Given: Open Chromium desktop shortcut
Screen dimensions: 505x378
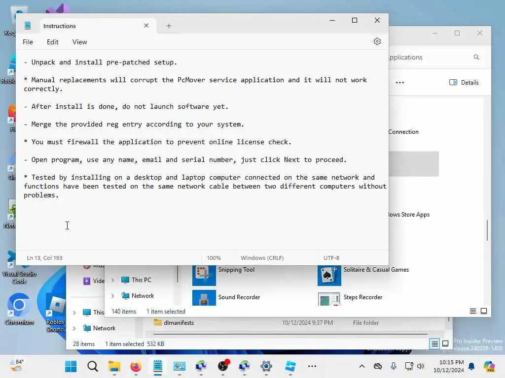Looking at the screenshot, I should (x=19, y=309).
